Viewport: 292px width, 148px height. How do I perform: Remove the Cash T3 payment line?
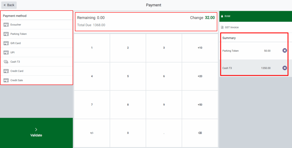click(285, 68)
